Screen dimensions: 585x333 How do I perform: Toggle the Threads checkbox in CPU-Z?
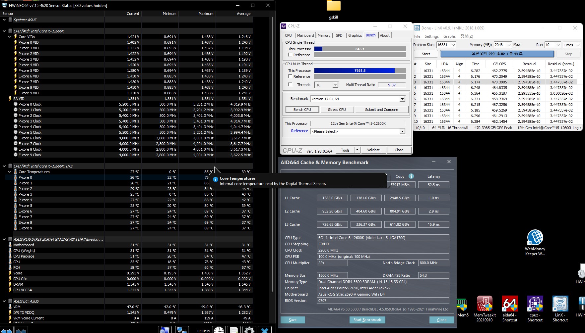click(290, 85)
